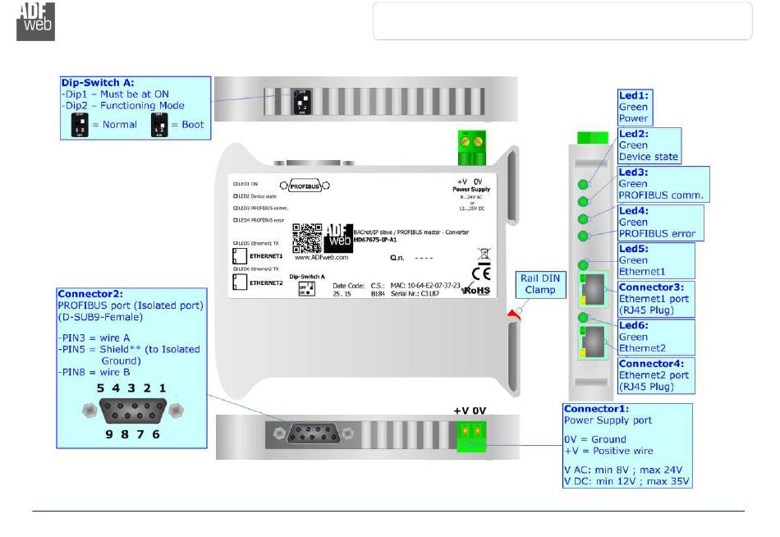The height and width of the screenshot is (537, 780).
Task: Click the empty text box at the top
Action: pos(562,21)
